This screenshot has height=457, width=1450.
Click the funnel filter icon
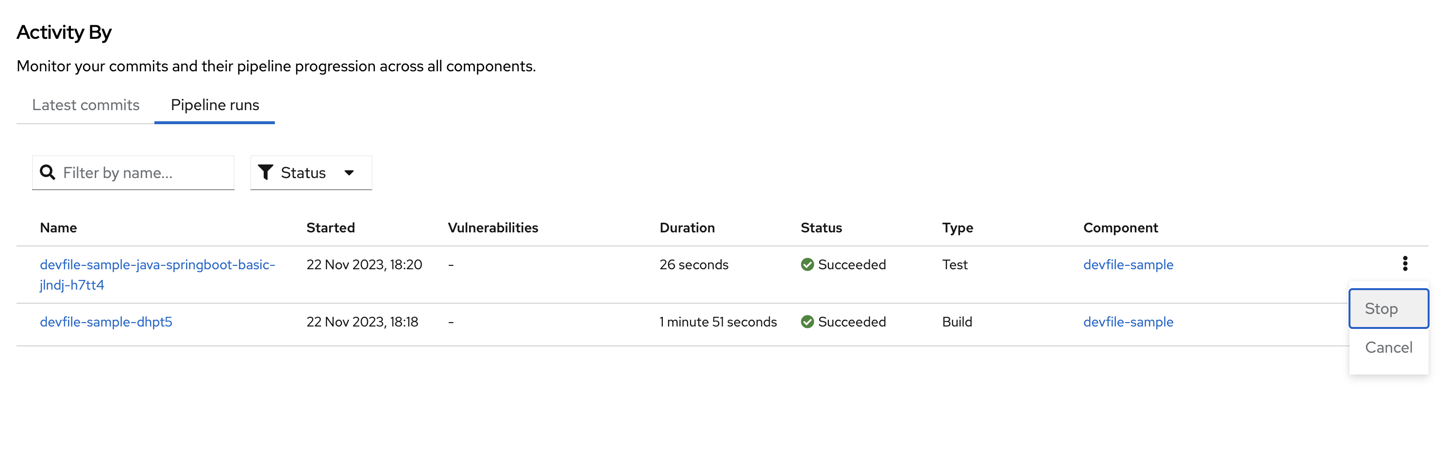click(265, 173)
